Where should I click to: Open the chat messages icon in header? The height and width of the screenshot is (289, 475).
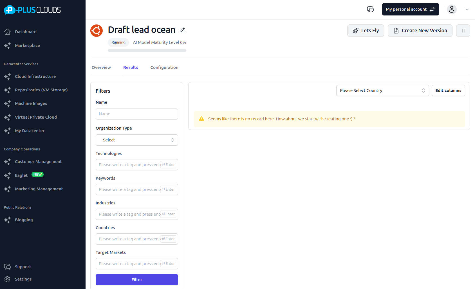[x=370, y=9]
